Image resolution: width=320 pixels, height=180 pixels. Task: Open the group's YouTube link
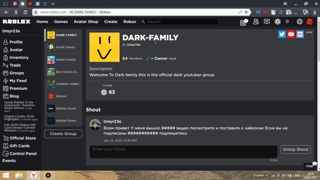(x=291, y=34)
